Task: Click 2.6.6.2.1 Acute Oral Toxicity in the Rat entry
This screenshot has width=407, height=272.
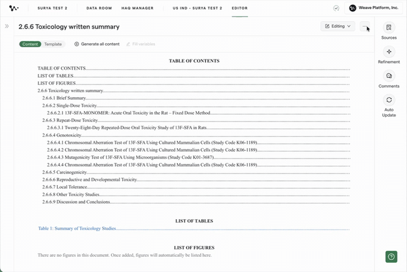Action: (199, 113)
